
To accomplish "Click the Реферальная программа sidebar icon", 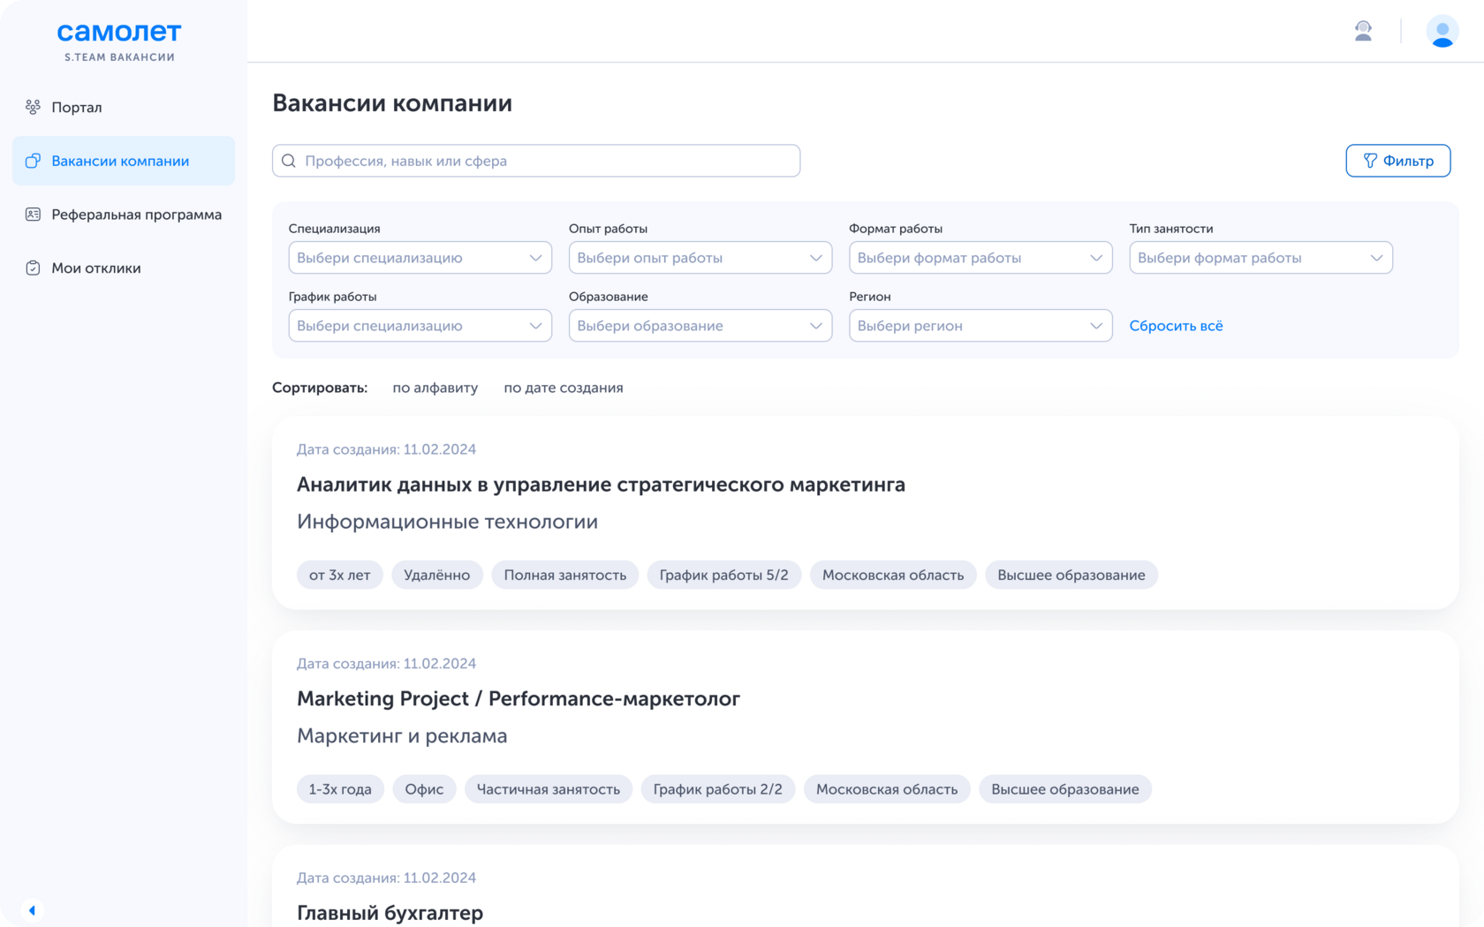I will click(33, 215).
